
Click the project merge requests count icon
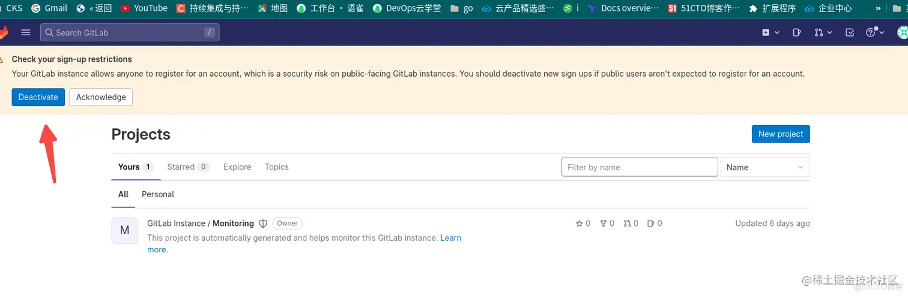627,223
